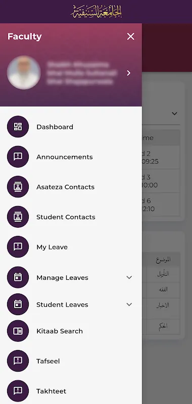Open the dimmed dropdown arrow behind drawer

[174, 113]
